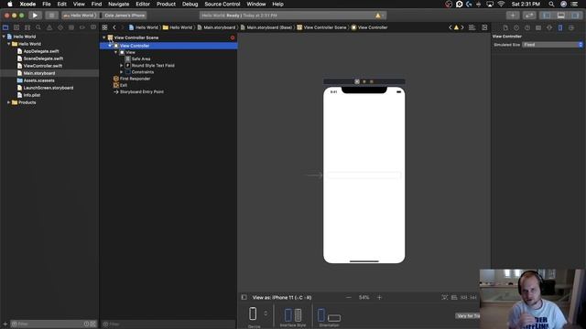586x329 pixels.
Task: Open the Device picker stepper
Action: click(x=266, y=313)
